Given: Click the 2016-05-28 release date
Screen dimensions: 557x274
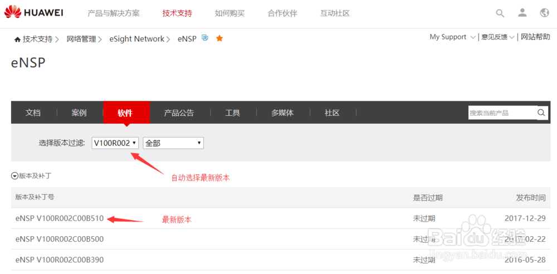Looking at the screenshot, I should tap(525, 260).
